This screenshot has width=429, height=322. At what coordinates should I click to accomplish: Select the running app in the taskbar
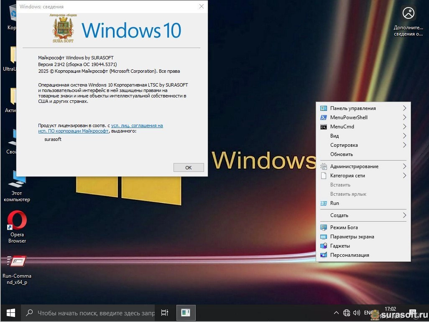[x=185, y=312]
